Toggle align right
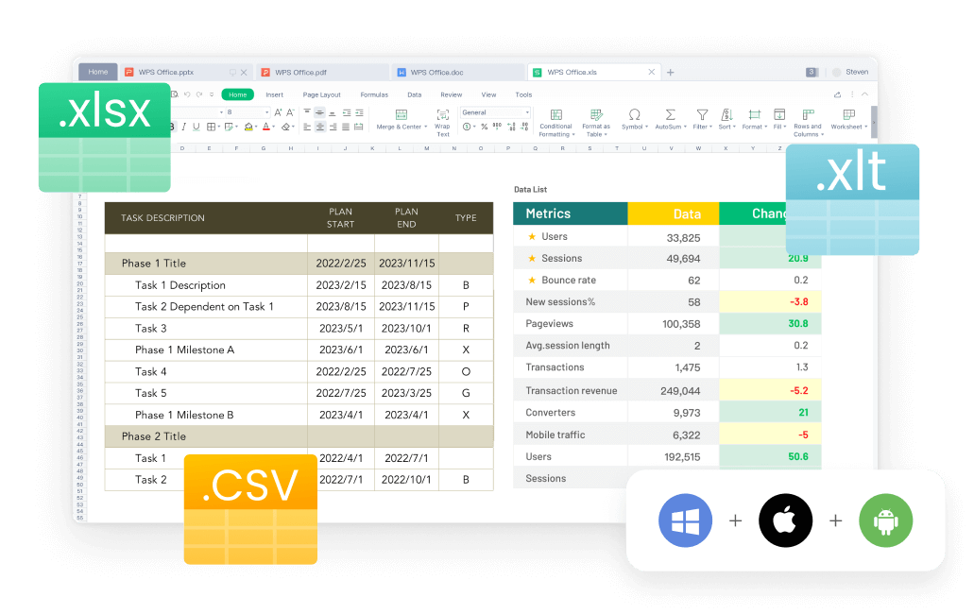The width and height of the screenshot is (974, 614). (x=333, y=127)
